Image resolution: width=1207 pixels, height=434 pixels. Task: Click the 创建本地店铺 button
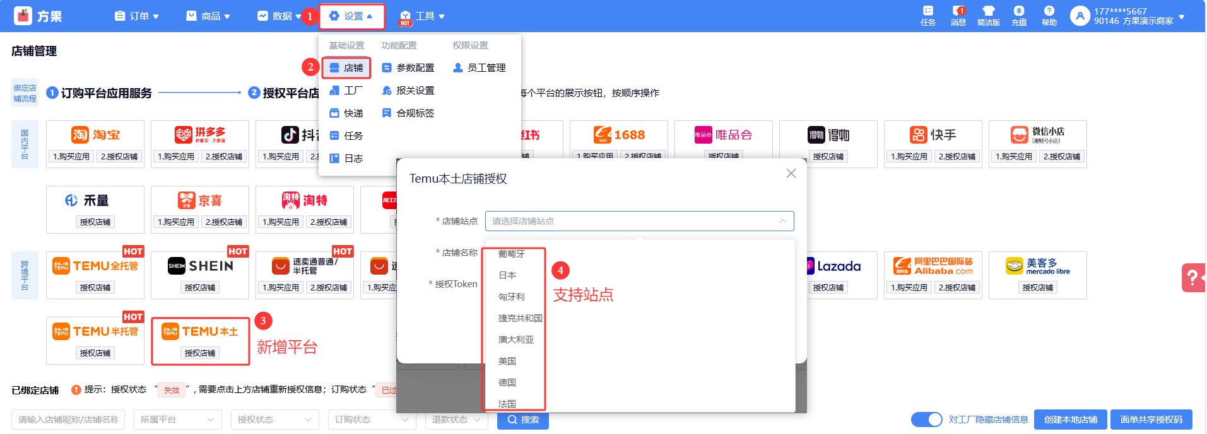pyautogui.click(x=1071, y=420)
